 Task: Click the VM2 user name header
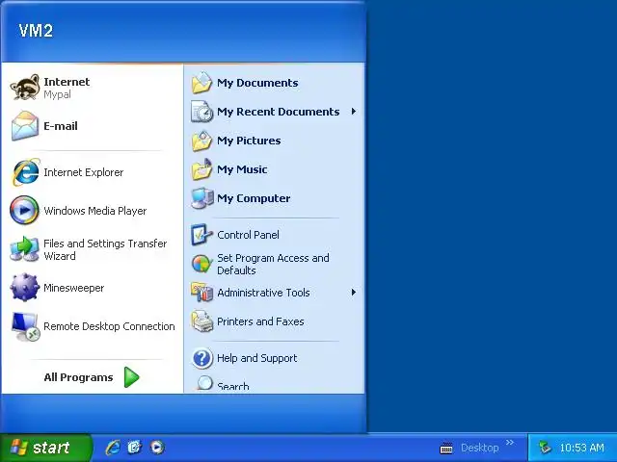[36, 31]
